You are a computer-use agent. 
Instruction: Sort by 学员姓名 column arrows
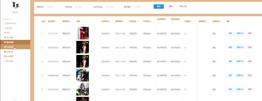coord(152,21)
